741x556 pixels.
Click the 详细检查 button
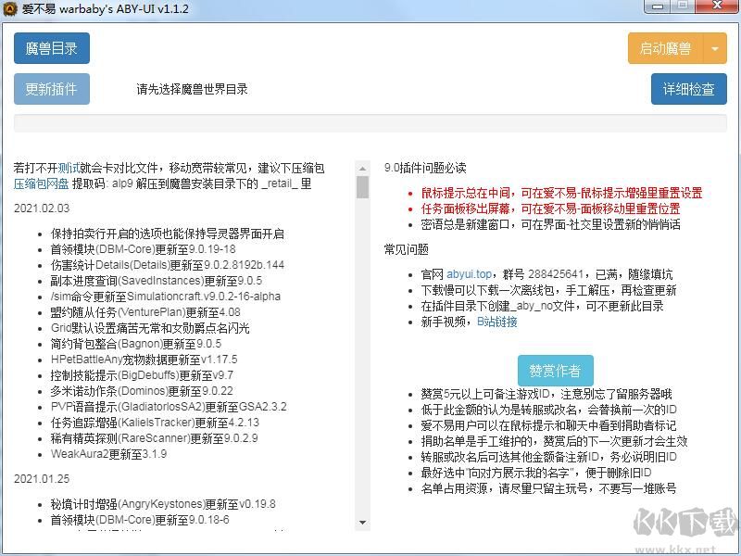(688, 89)
